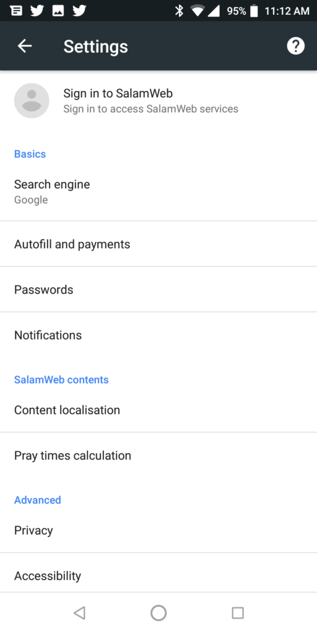317x634 pixels.
Task: Open Pray times calculation
Action: [x=158, y=455]
